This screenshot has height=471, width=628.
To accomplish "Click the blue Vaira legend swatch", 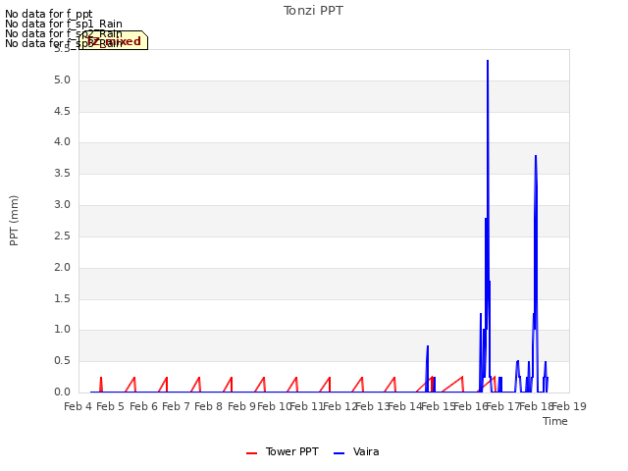I will (339, 453).
